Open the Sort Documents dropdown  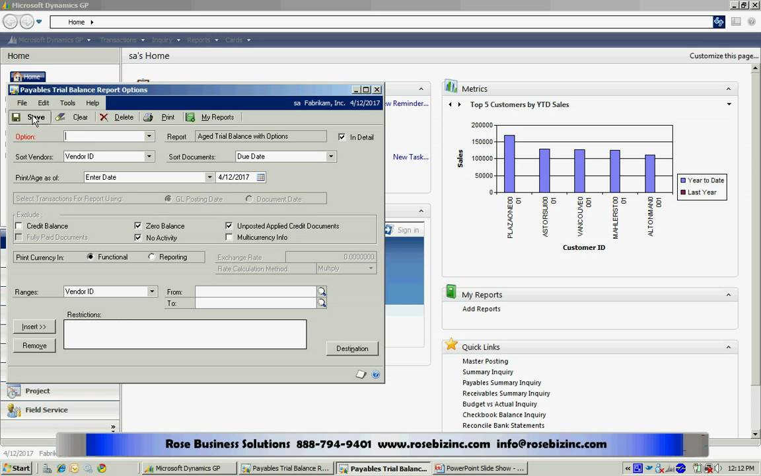[331, 157]
